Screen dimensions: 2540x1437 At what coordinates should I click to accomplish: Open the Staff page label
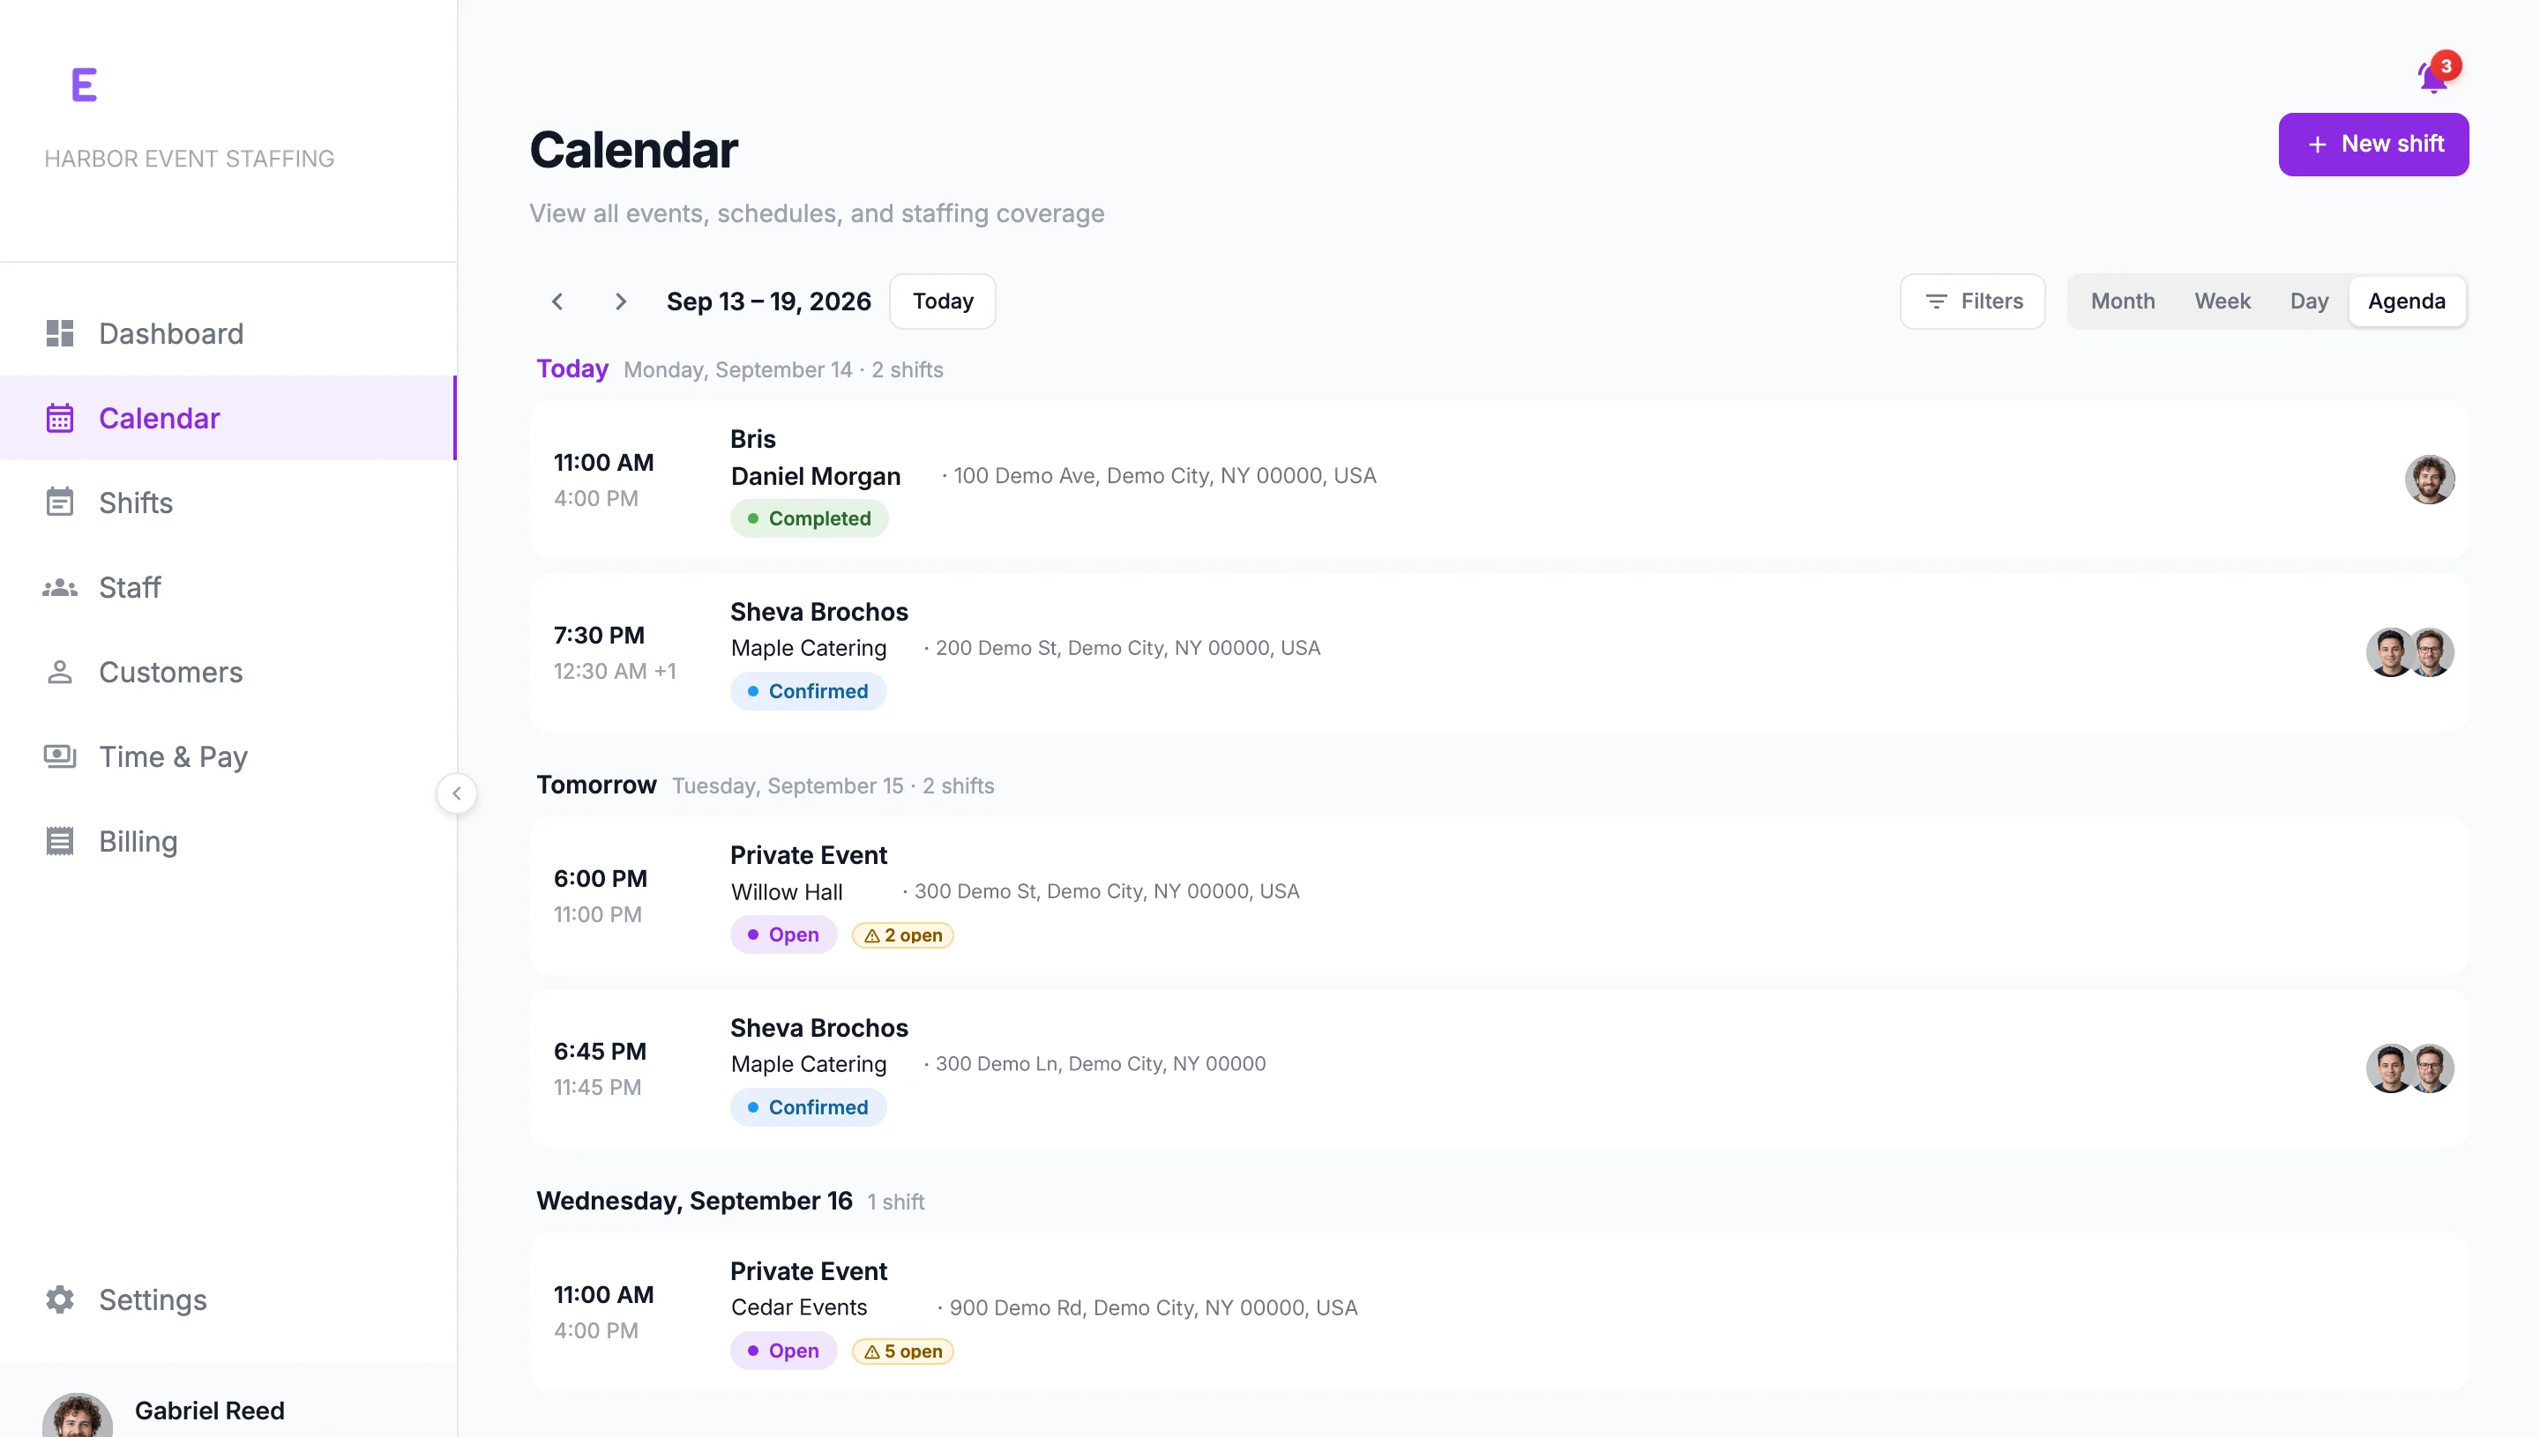click(130, 587)
